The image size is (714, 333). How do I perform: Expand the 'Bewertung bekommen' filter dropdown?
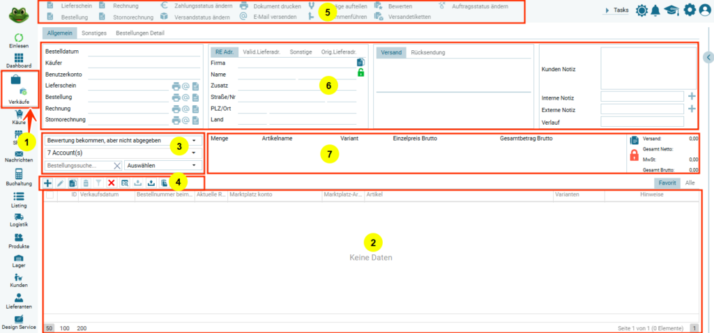pyautogui.click(x=192, y=141)
